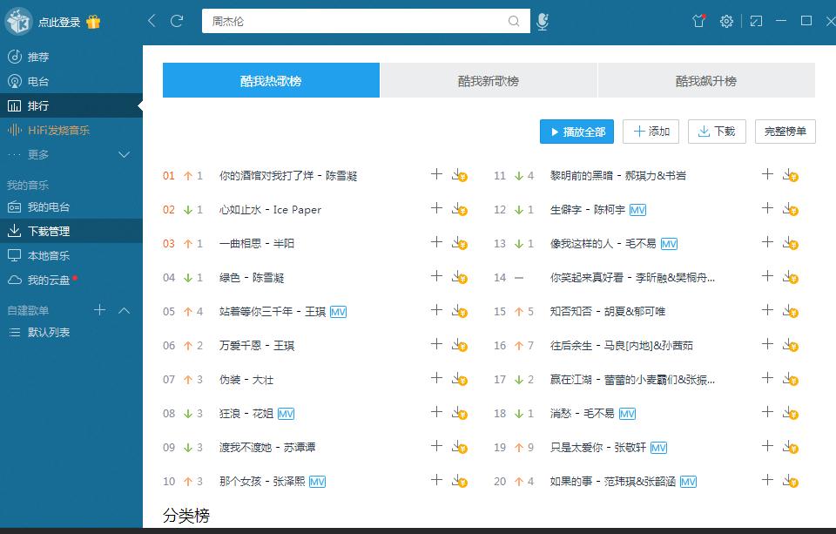Create new playlist with 自建歌单 plus icon
836x534 pixels.
(x=100, y=310)
